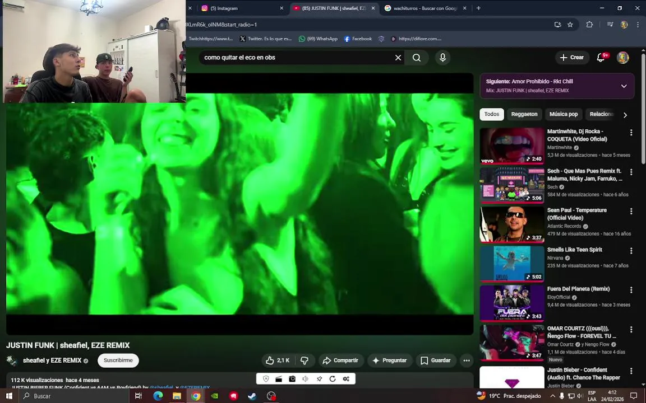646x403 pixels.
Task: Toggle Suscribirme subscription button
Action: [118, 360]
